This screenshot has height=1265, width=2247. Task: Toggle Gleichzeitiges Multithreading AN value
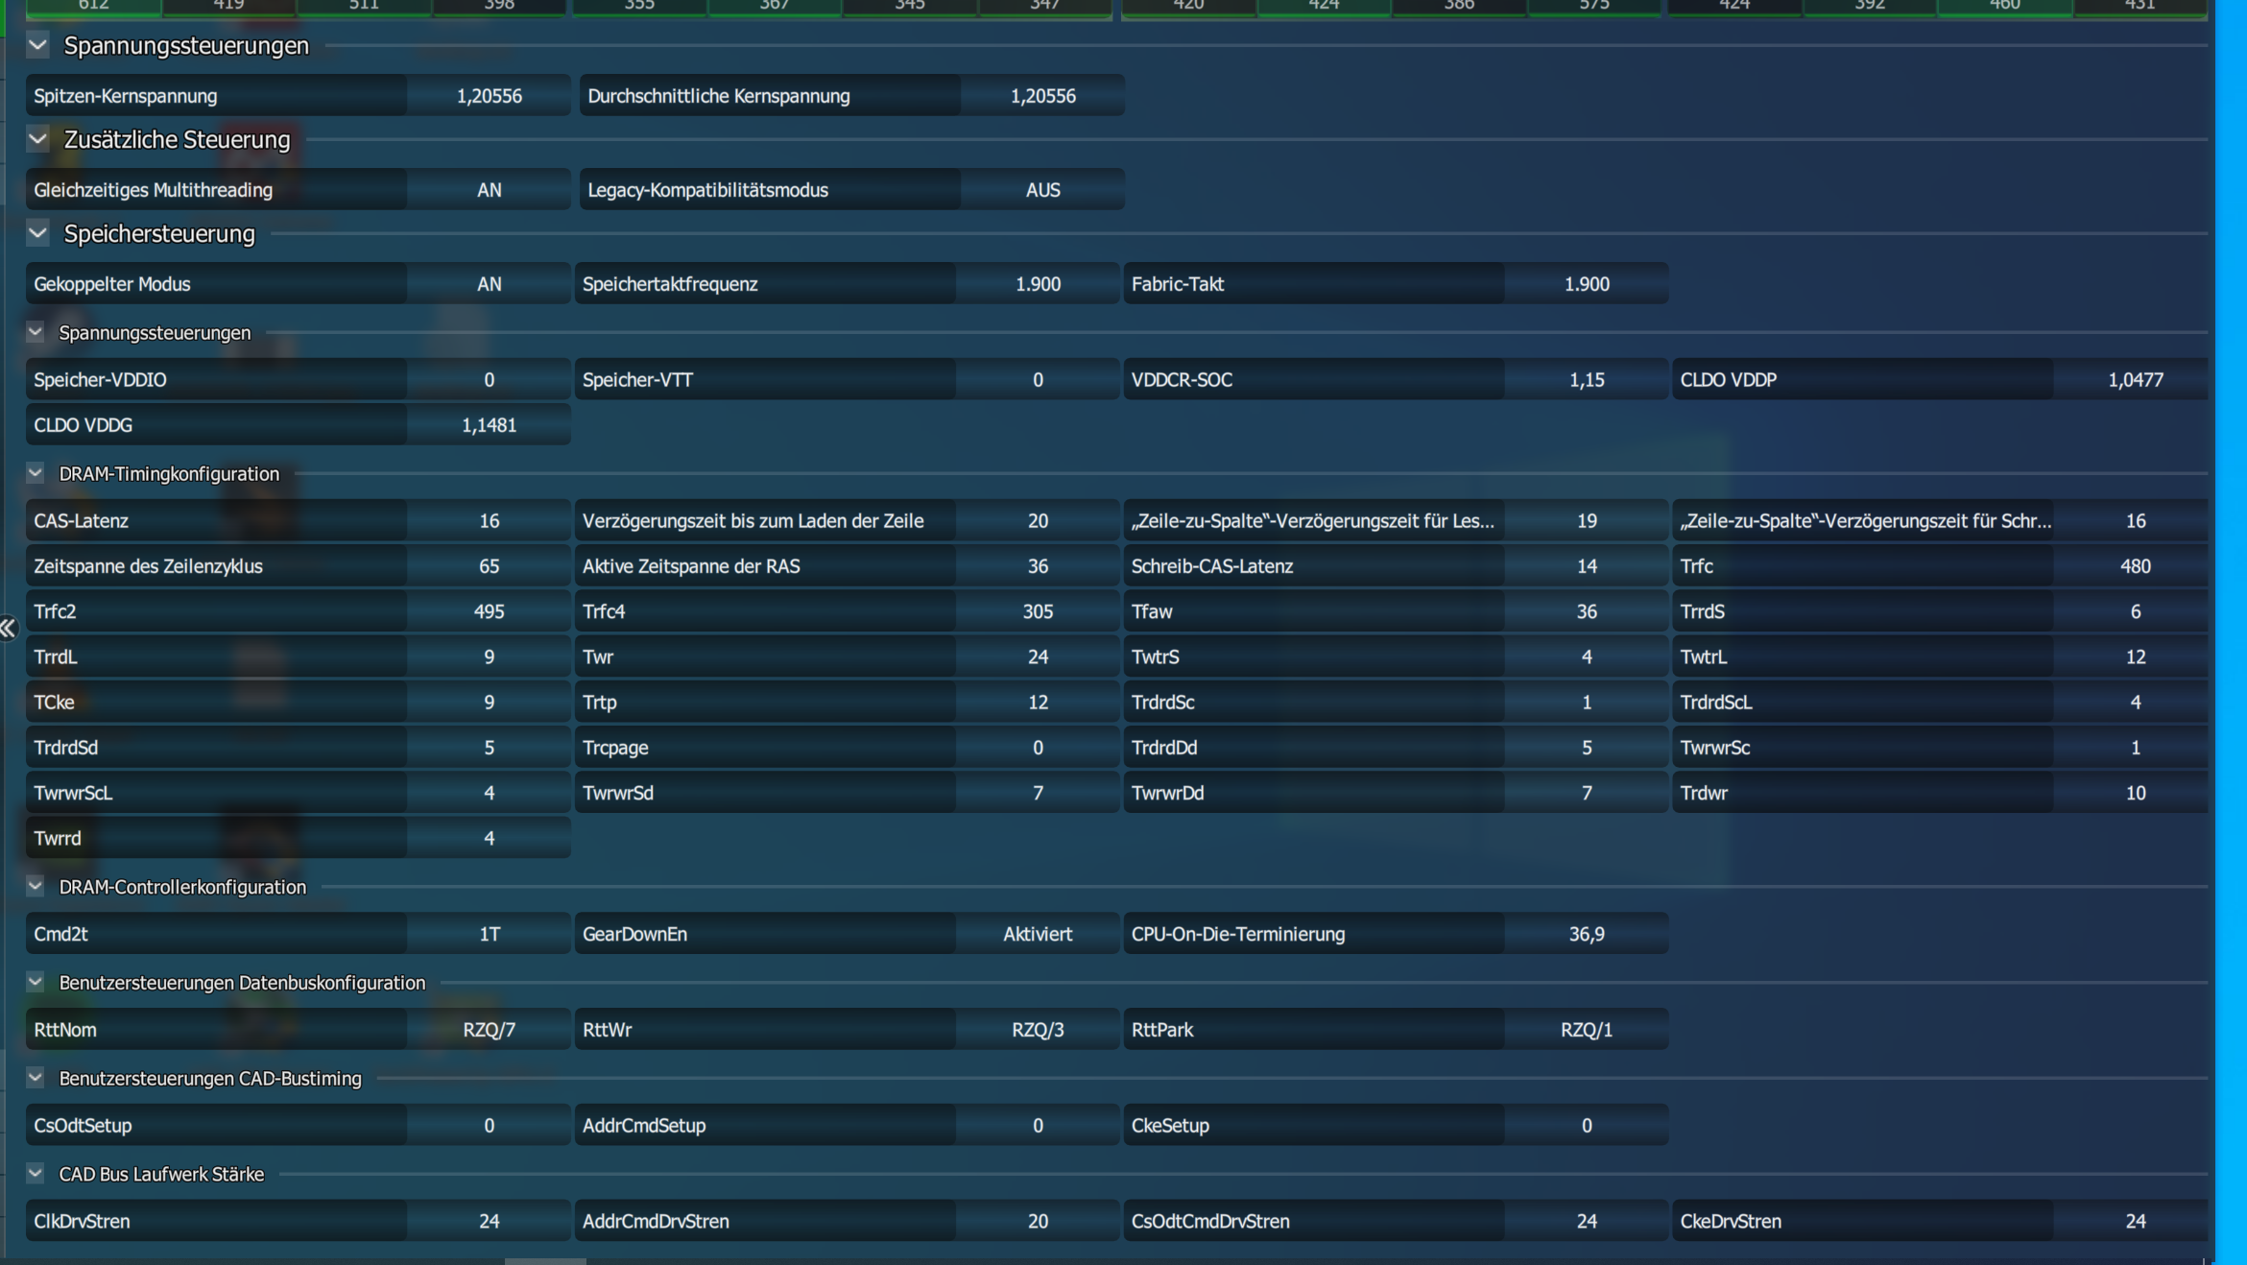489,190
